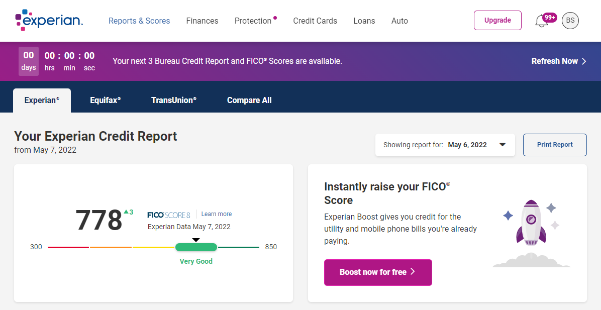The image size is (601, 310).
Task: Open the Loans menu
Action: point(364,21)
